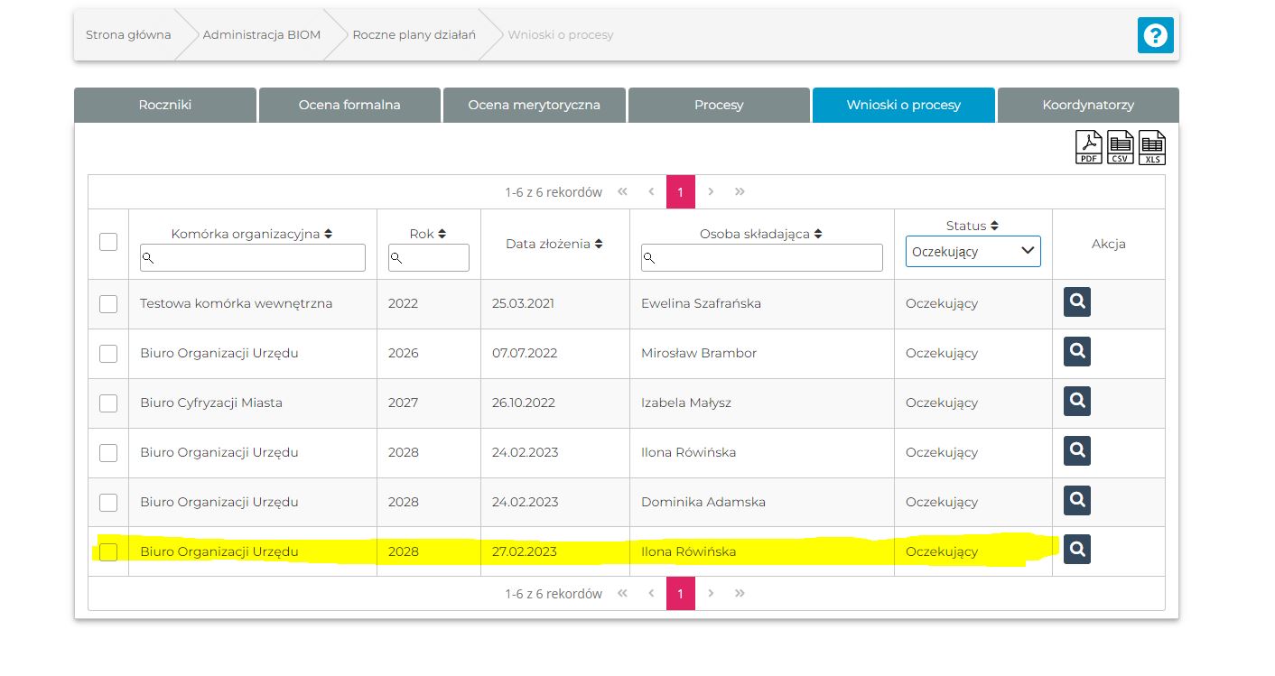Export table to PDF
The height and width of the screenshot is (676, 1275).
coord(1089,147)
